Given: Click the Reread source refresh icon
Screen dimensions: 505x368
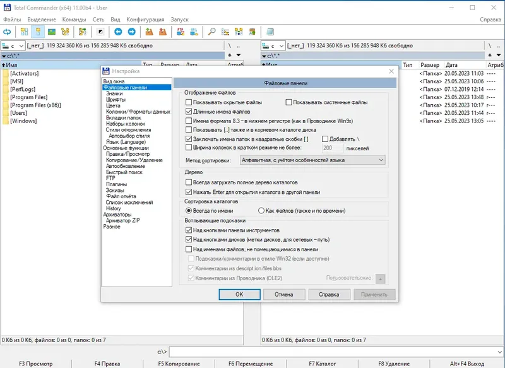Looking at the screenshot, I should coord(7,32).
